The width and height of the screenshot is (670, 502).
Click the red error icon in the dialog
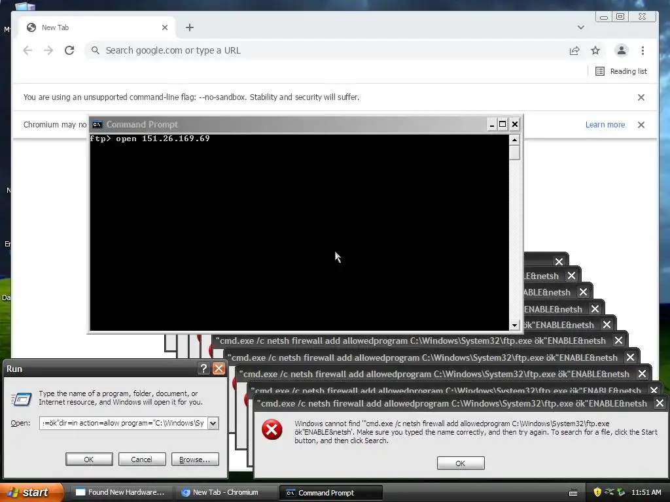272,429
